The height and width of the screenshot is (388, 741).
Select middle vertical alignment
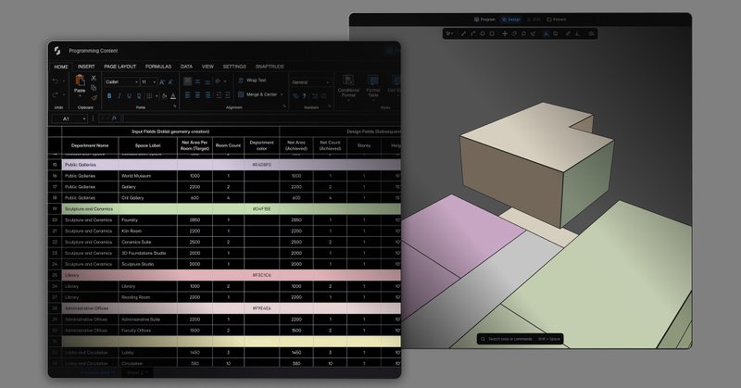coord(197,81)
